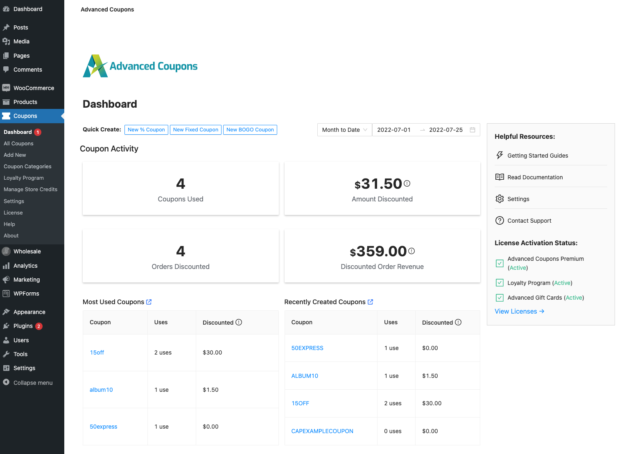Click the Plugins update badge showing 2
624x454 pixels.
39,326
